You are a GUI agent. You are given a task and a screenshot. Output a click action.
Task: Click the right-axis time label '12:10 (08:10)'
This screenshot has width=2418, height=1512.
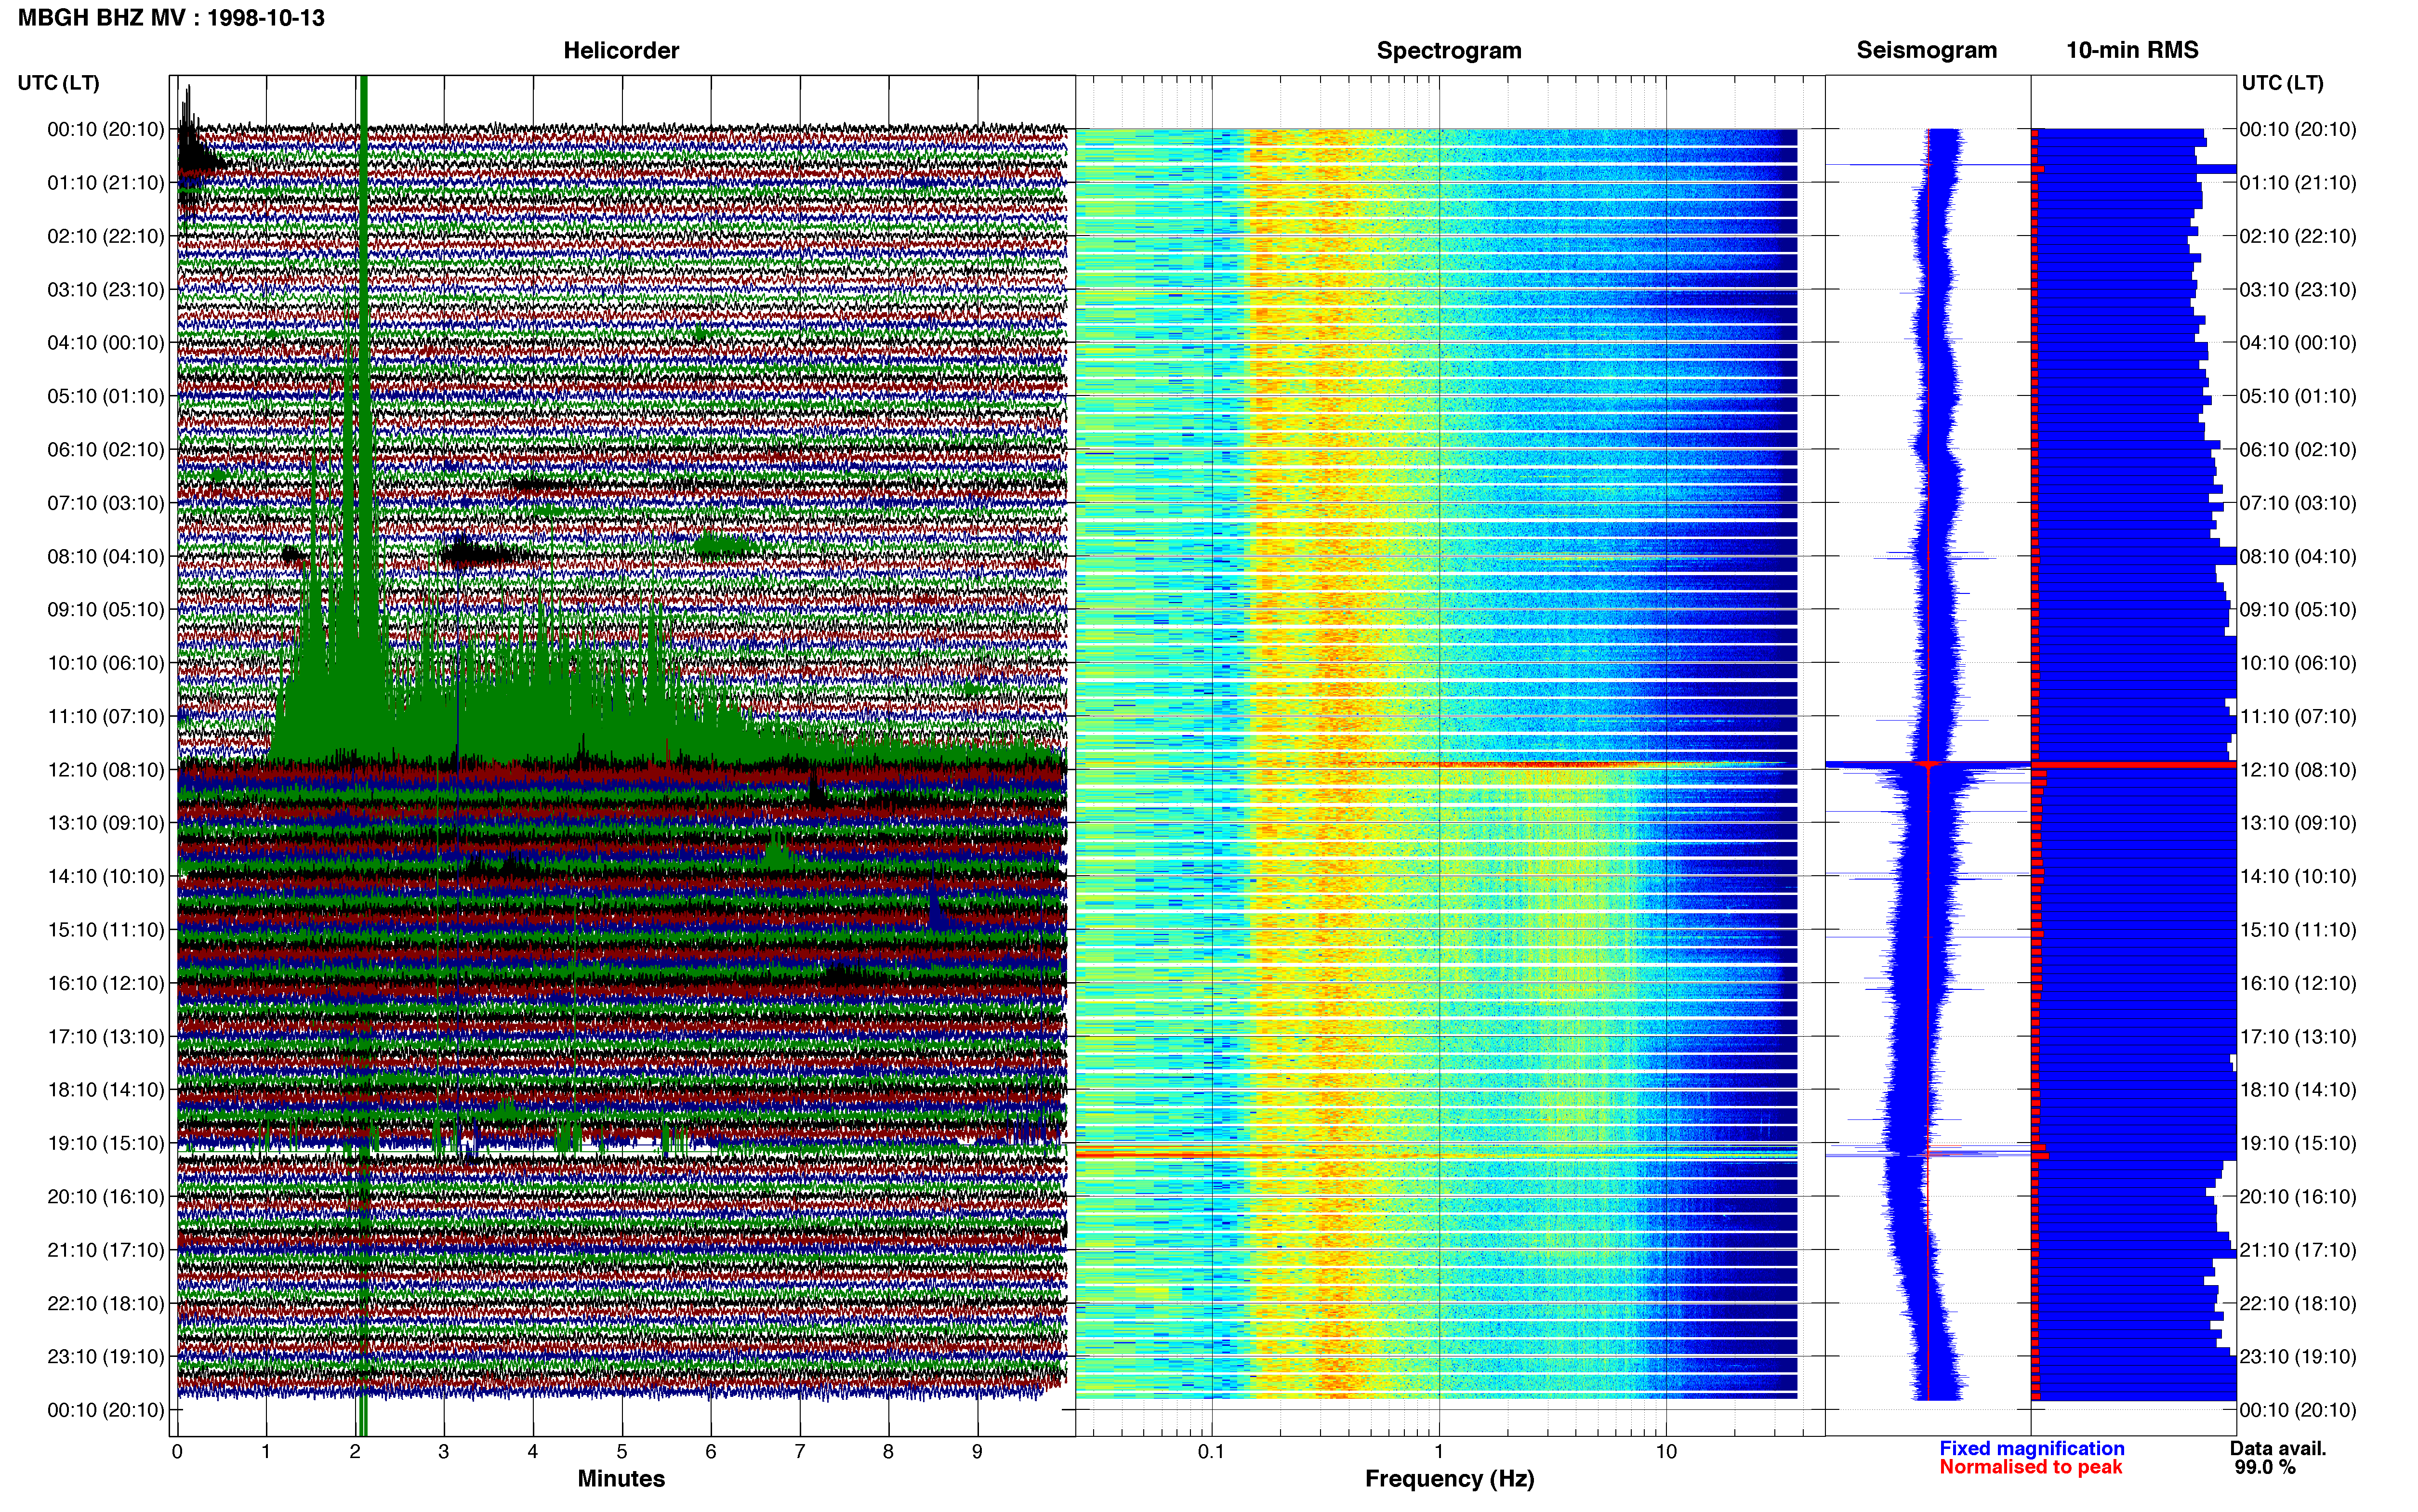click(2298, 770)
